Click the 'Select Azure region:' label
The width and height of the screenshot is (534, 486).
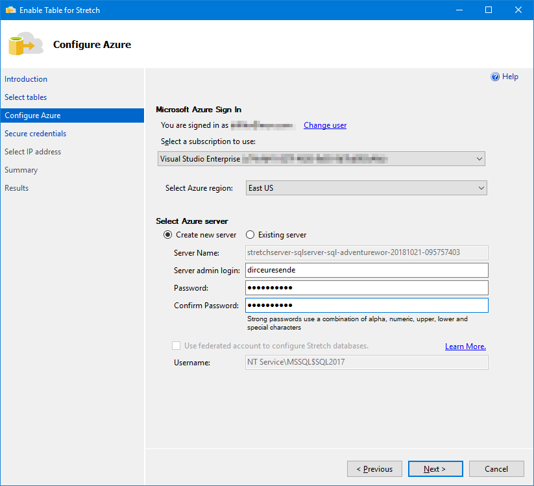click(x=199, y=188)
